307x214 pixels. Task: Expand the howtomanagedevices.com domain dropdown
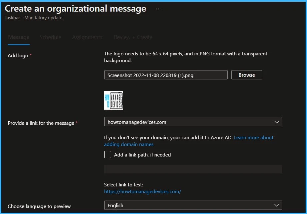pos(193,122)
